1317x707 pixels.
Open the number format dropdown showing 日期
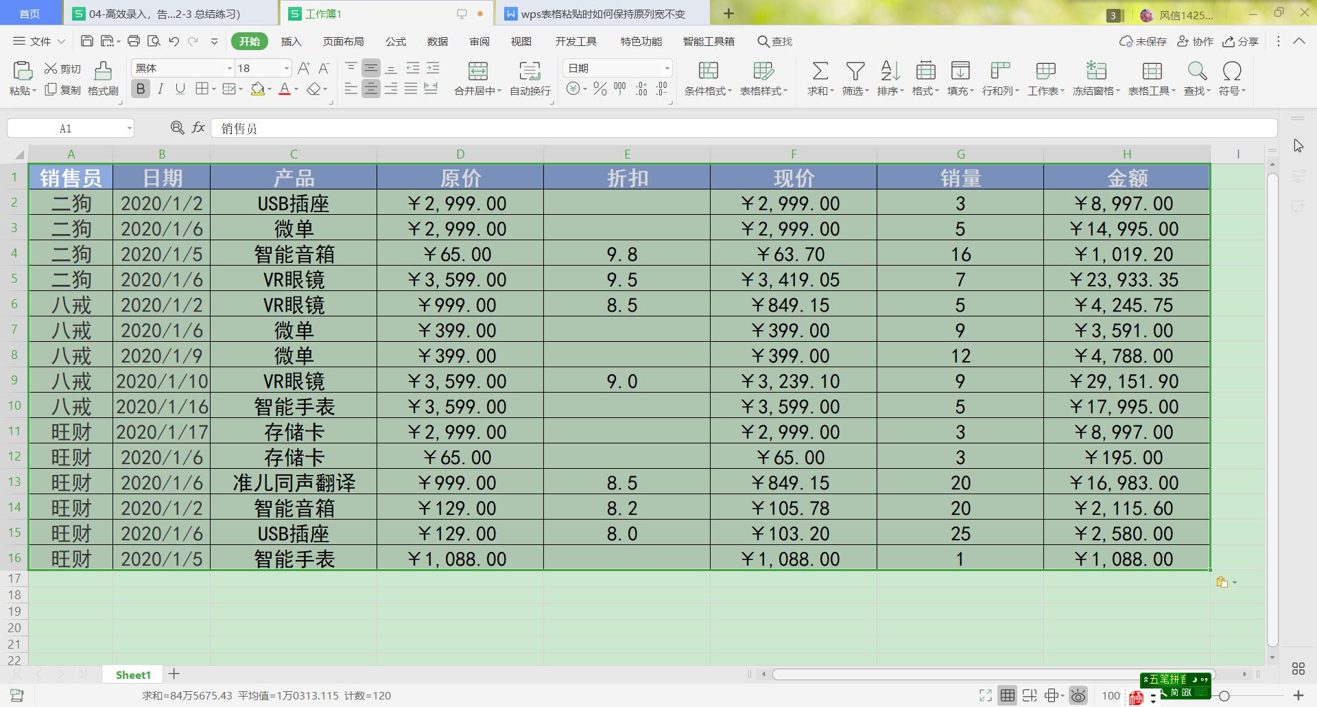point(667,68)
